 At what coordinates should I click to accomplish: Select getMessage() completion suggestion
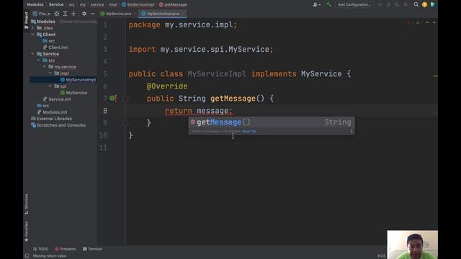(x=272, y=122)
